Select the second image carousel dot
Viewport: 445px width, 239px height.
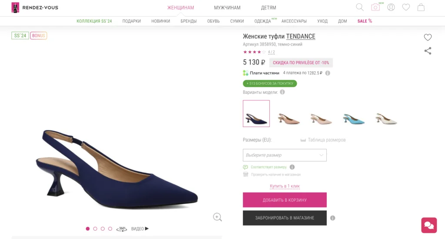95,229
